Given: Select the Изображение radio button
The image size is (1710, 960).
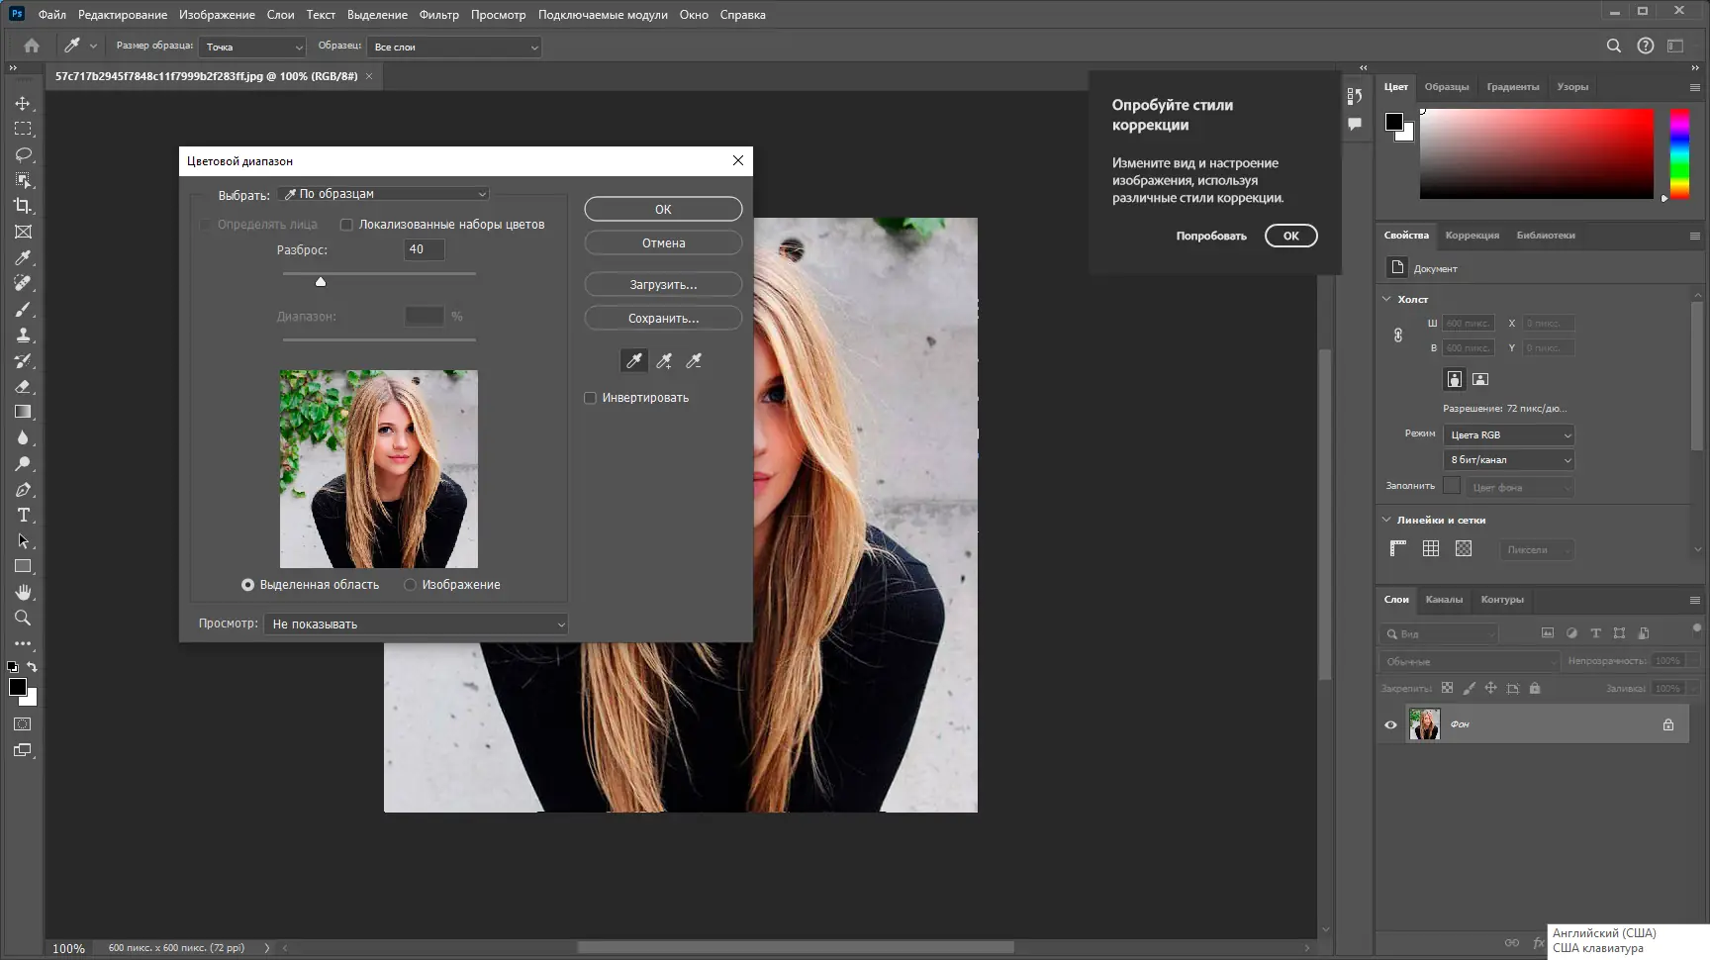Looking at the screenshot, I should pos(410,585).
